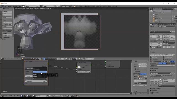Image resolution: width=177 pixels, height=99 pixels.
Task: Click the screen layout browse icon
Action: tap(23, 6)
